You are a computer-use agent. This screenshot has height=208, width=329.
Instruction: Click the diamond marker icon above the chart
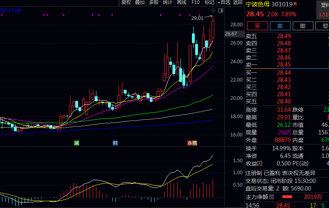click(213, 10)
